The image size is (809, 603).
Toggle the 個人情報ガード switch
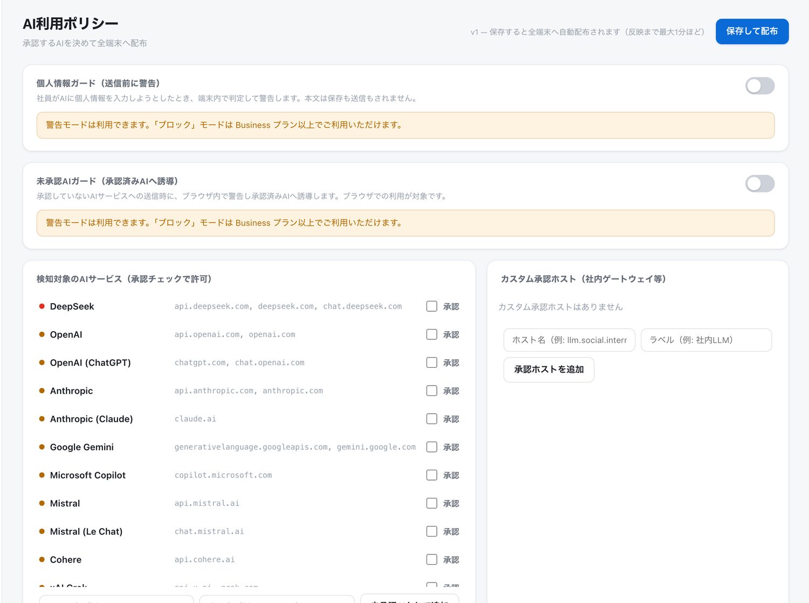point(759,86)
